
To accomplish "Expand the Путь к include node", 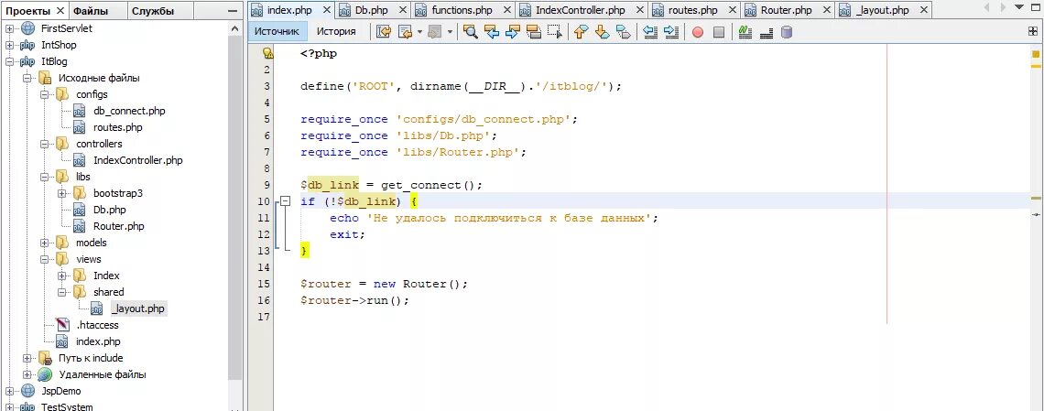I will coord(27,358).
